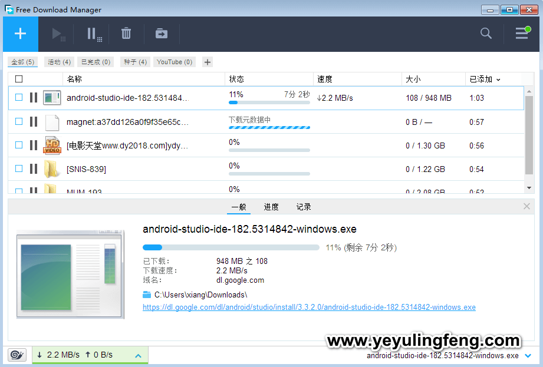Screen dimensions: 543x367
Task: Select the 种子 (4) filter tab
Action: (x=136, y=62)
